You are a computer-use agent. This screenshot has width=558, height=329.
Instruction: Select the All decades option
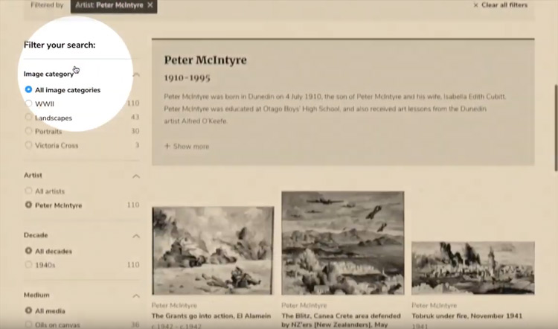click(28, 251)
